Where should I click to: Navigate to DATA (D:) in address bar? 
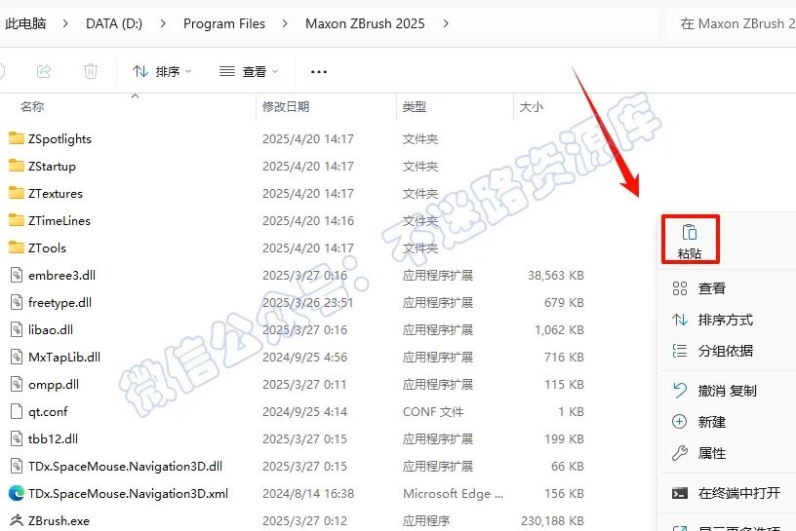(x=114, y=23)
